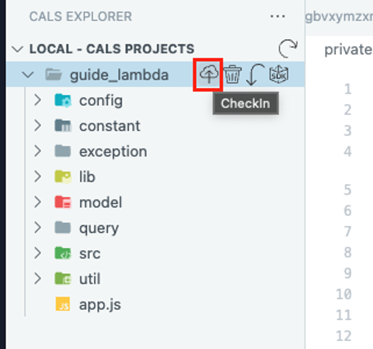Click the app.js JS file icon
Screen dimensions: 373x349
pos(63,304)
